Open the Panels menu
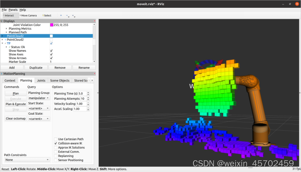 (x=13, y=10)
